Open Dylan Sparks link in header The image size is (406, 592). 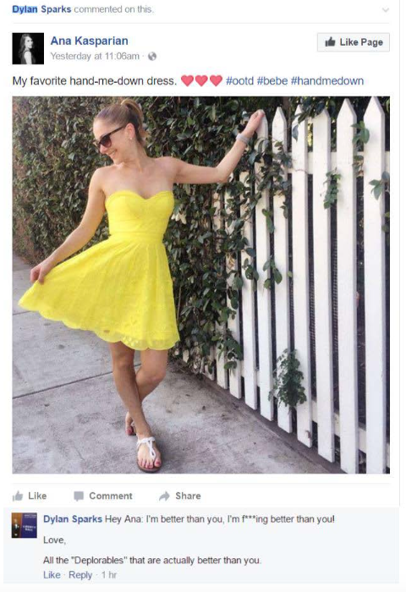click(41, 9)
